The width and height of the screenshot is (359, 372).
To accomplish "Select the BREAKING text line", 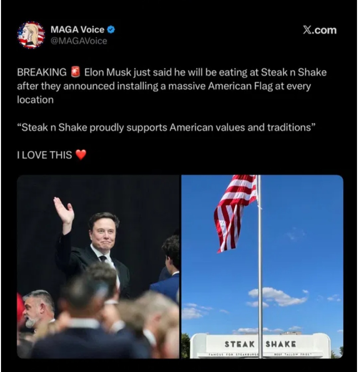I will point(172,72).
